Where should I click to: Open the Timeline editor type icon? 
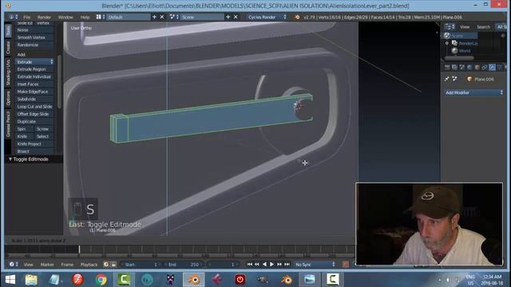(x=14, y=264)
